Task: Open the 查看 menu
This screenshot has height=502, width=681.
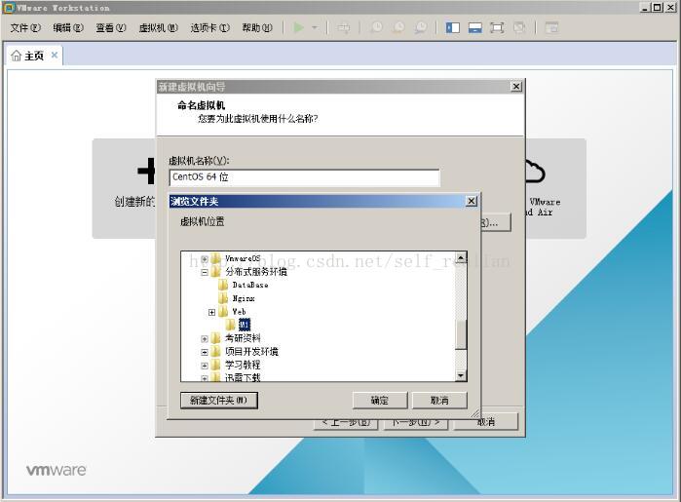Action: [111, 28]
